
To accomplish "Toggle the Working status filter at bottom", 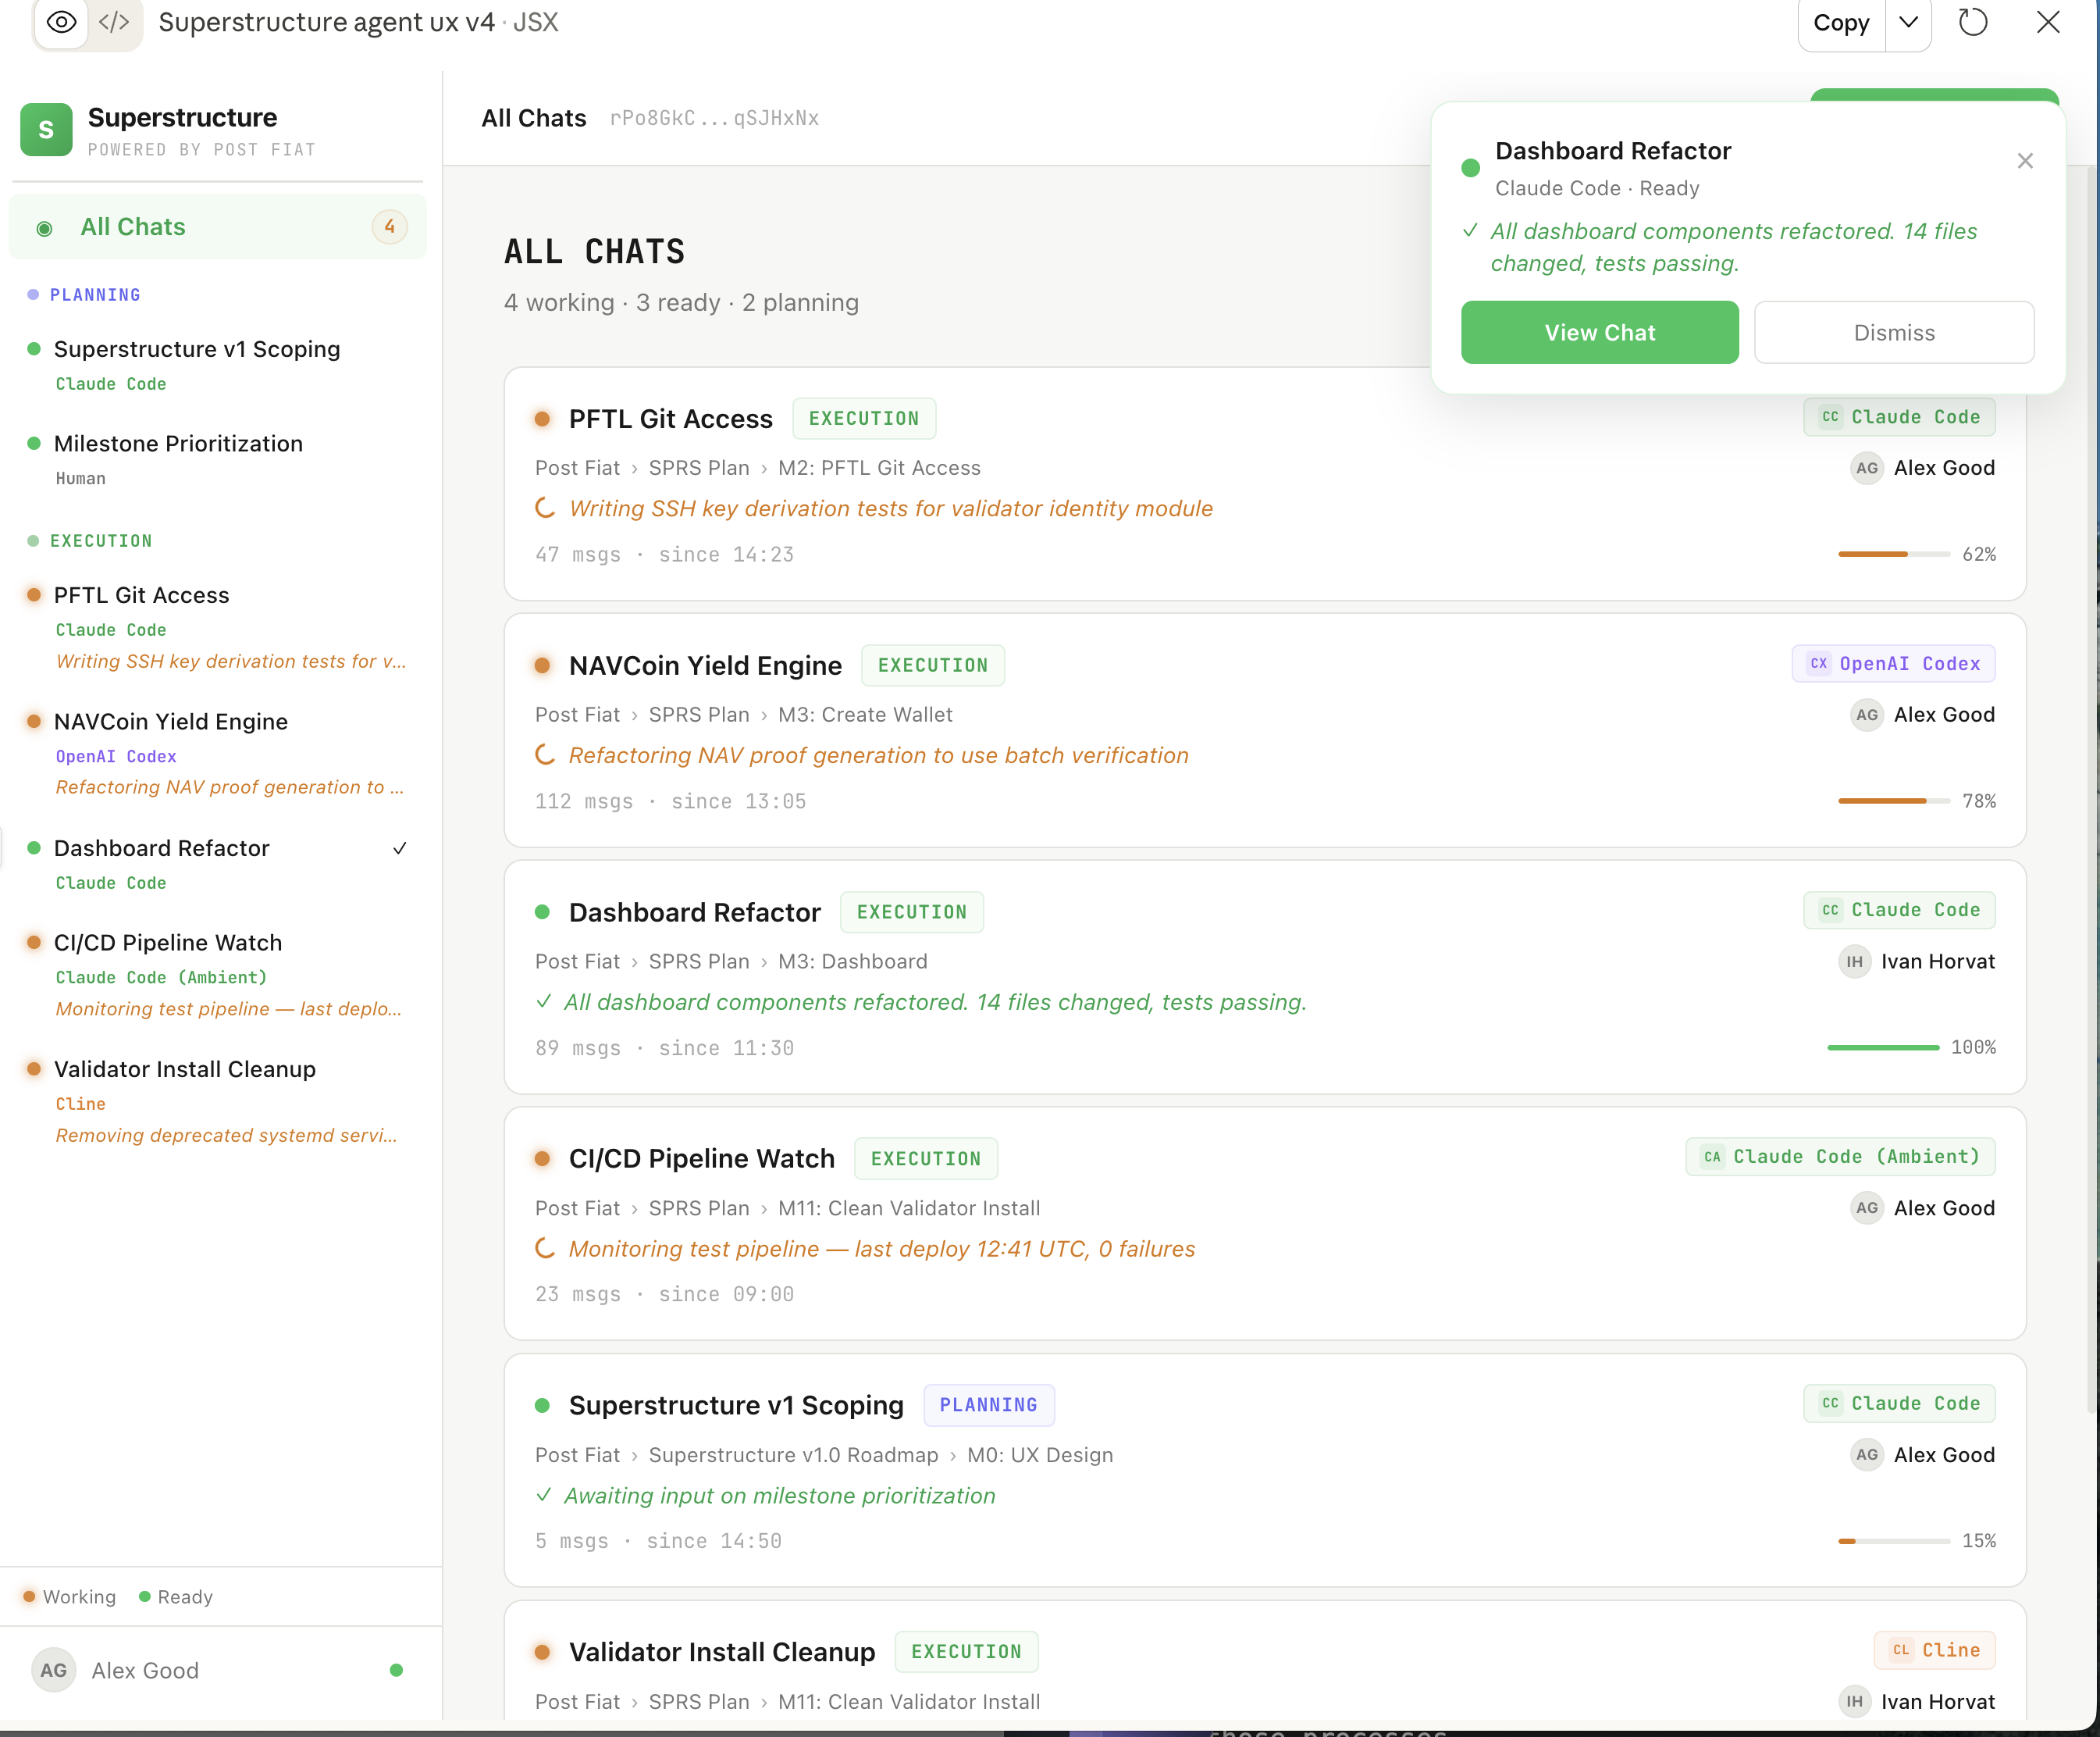I will 68,1596.
